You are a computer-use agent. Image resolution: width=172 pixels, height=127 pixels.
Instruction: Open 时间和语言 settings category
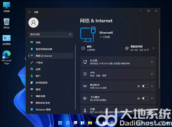coord(51,82)
